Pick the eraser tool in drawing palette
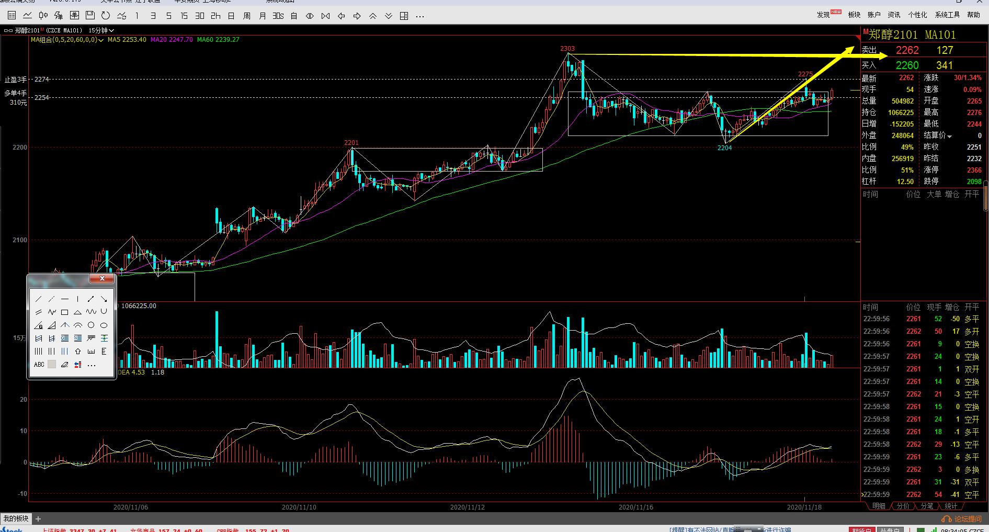This screenshot has width=989, height=532. point(65,365)
